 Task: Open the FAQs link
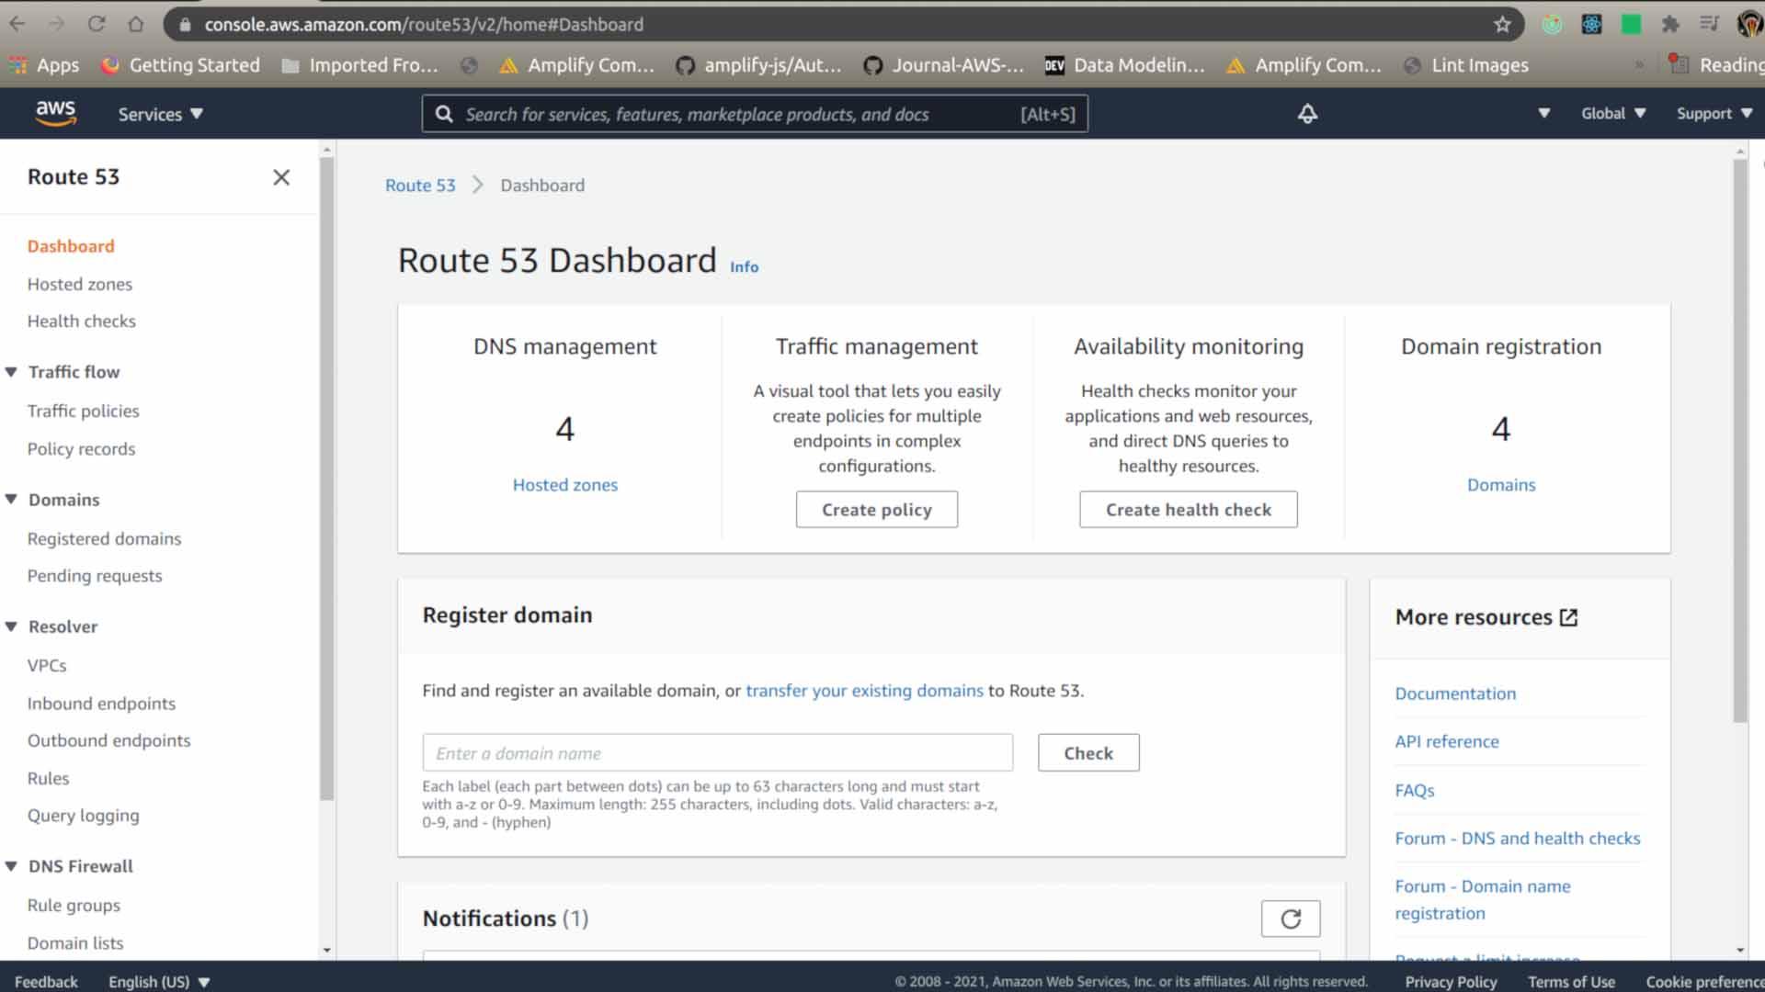point(1414,791)
